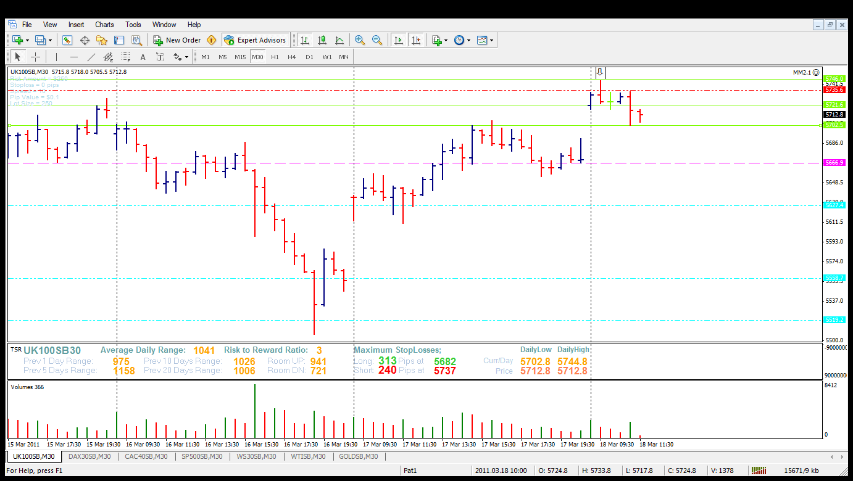The width and height of the screenshot is (853, 481).
Task: Select the Equidistant Channel tool
Action: point(108,57)
